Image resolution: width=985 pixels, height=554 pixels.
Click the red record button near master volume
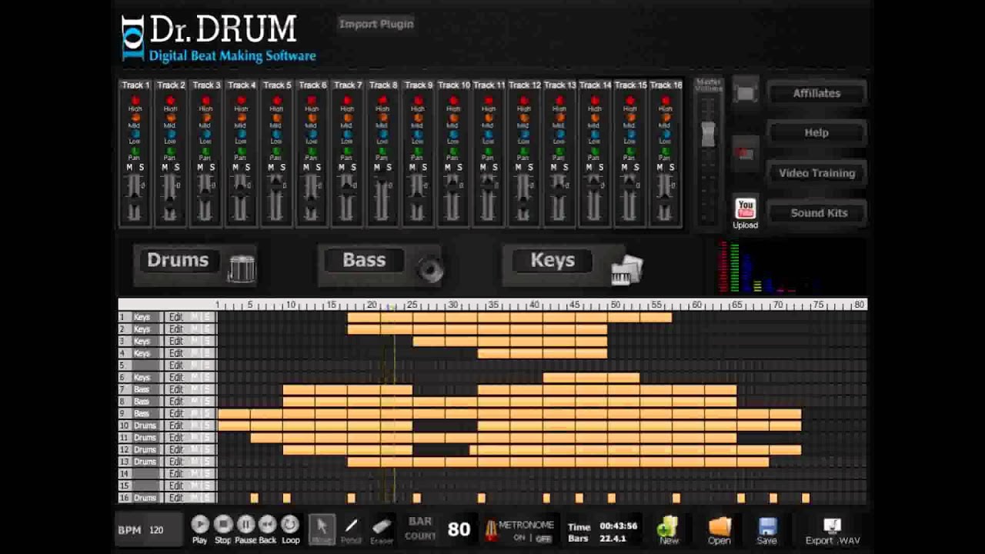[x=744, y=153]
